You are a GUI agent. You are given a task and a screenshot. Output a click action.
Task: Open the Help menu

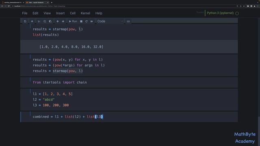pyautogui.click(x=99, y=13)
